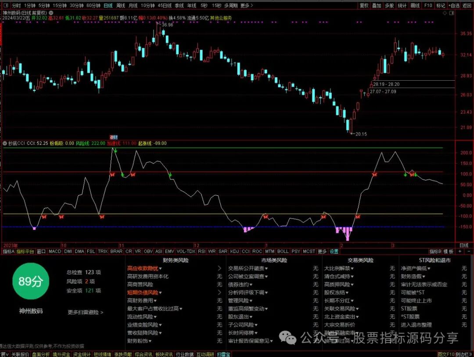
Task: Expand 大比例解禁 dropdown arrow
Action: pos(352,268)
